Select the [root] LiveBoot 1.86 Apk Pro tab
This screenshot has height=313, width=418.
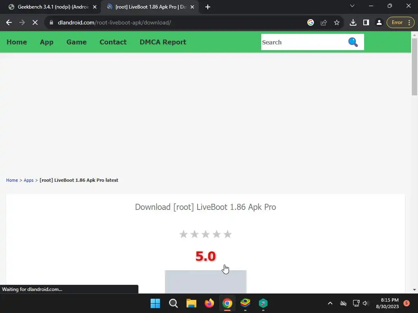tap(149, 7)
